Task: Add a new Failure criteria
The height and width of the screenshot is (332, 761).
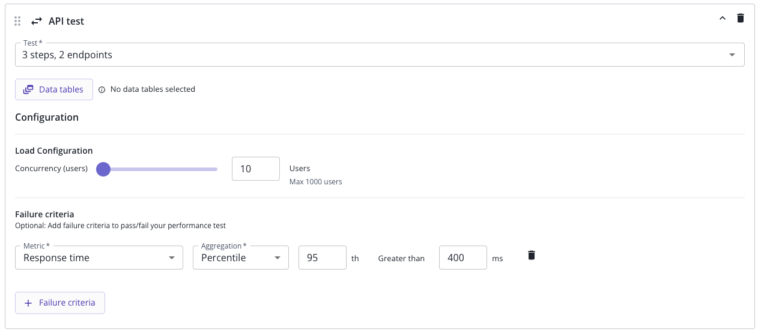Action: point(60,303)
